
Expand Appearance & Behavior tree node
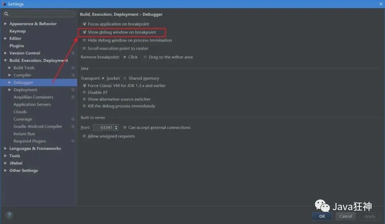[5, 24]
